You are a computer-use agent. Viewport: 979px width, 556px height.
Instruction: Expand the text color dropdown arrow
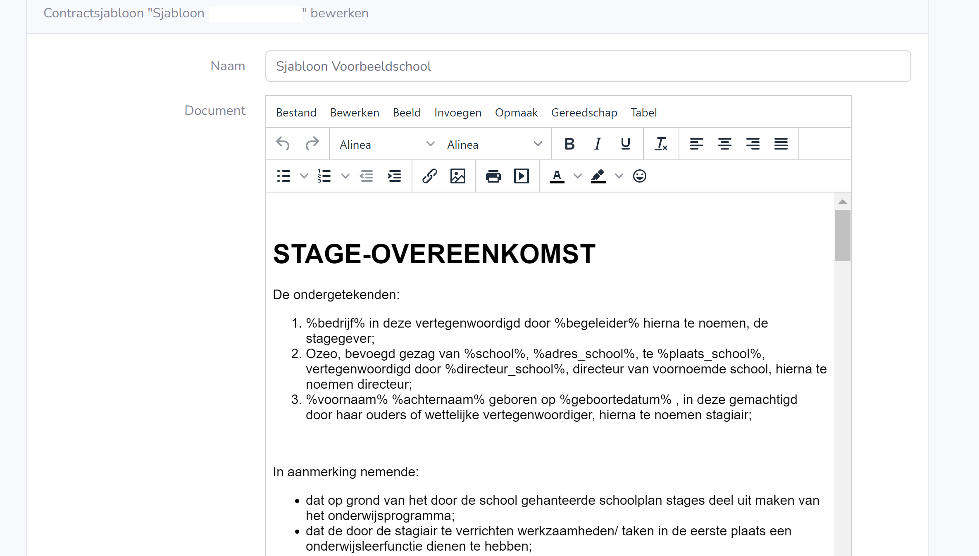pos(578,176)
